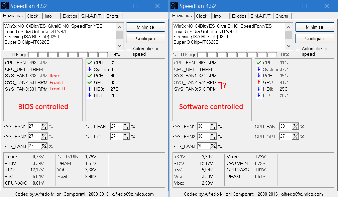338x197 pixels.
Task: Click 'SuperIO Chip=IT8620E' log line, left window
Action: (x=27, y=42)
